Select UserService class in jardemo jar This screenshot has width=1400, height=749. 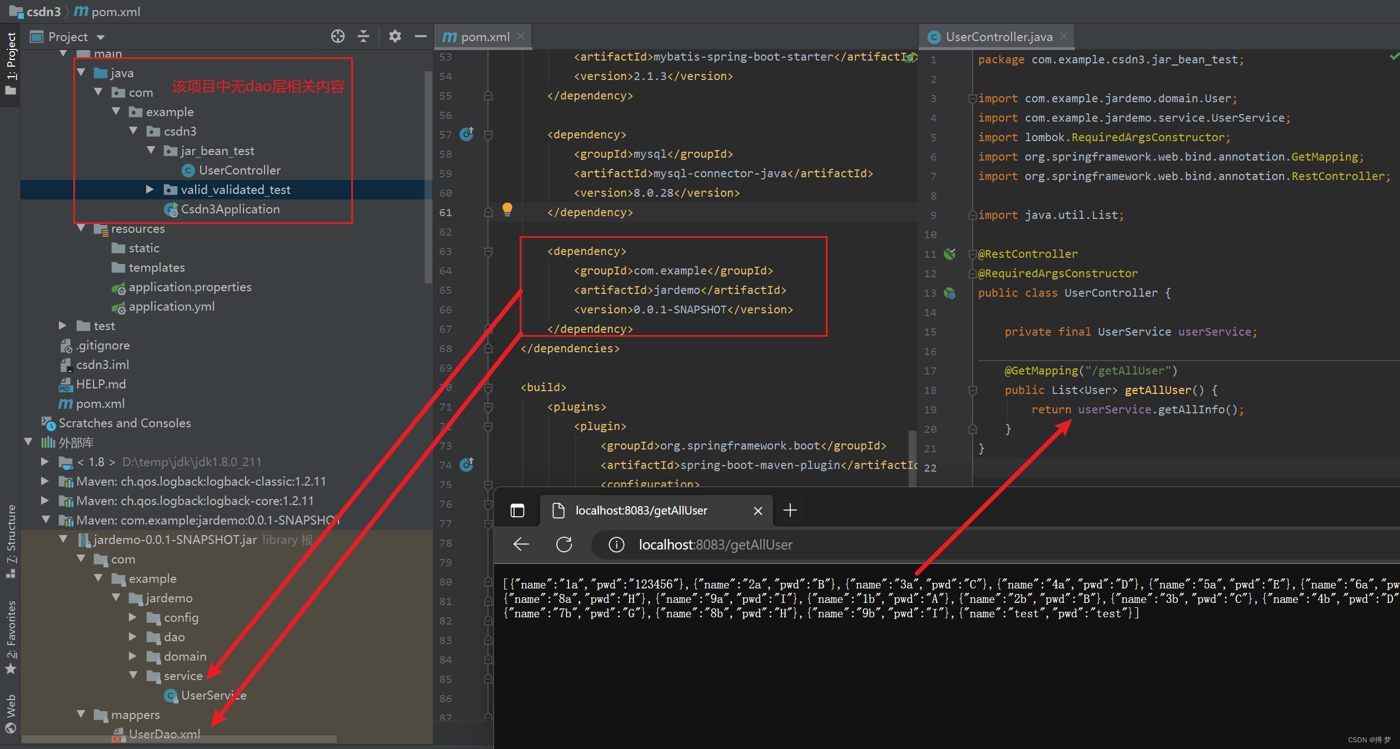[206, 695]
